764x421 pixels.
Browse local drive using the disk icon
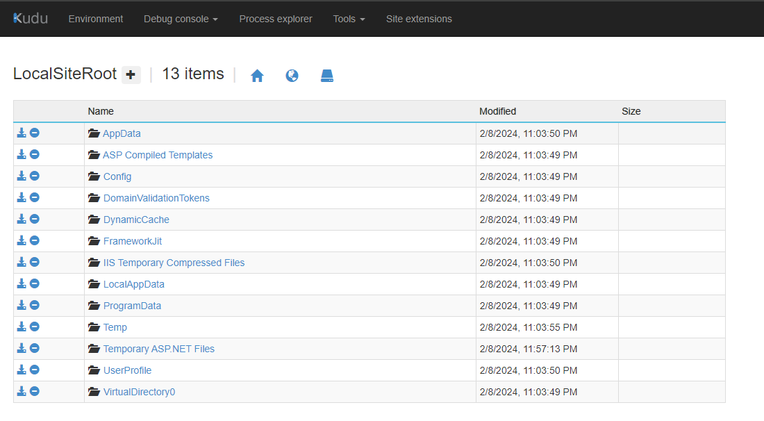coord(326,75)
